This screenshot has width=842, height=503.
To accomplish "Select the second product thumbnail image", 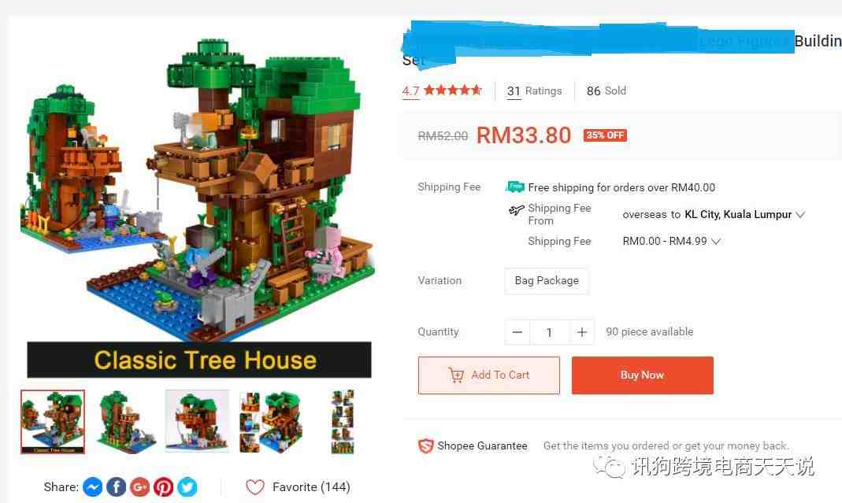I will pos(125,422).
